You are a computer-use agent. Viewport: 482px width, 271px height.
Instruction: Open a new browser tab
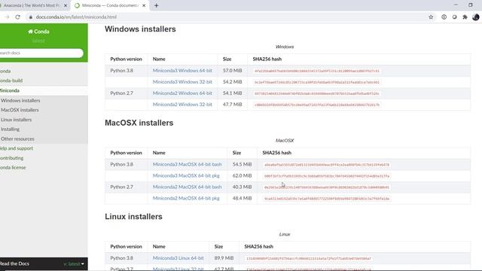point(156,5)
